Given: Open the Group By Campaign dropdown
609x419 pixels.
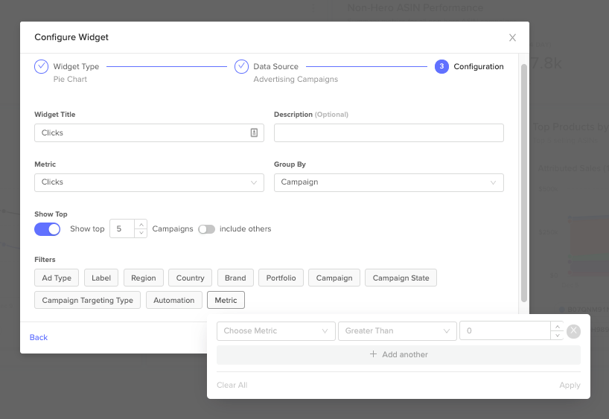Looking at the screenshot, I should [x=389, y=182].
